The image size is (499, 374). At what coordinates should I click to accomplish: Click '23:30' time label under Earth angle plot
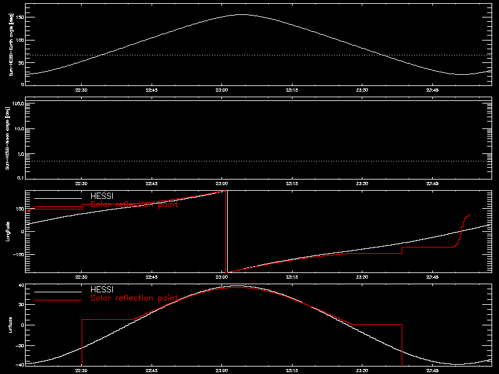click(362, 90)
